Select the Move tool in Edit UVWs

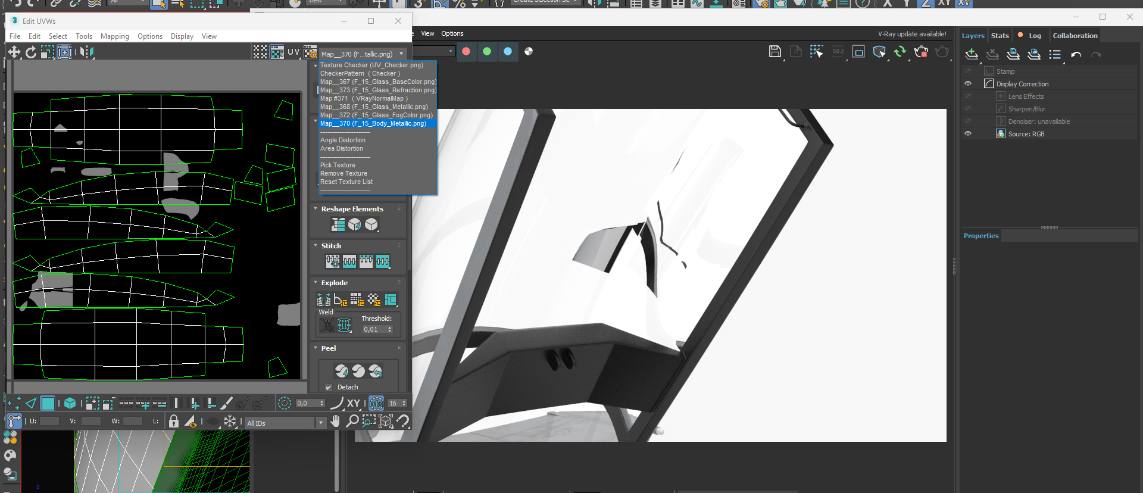(14, 52)
